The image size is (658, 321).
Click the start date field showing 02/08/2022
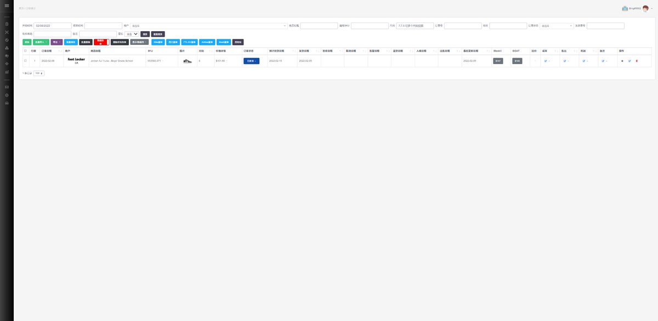tap(53, 25)
